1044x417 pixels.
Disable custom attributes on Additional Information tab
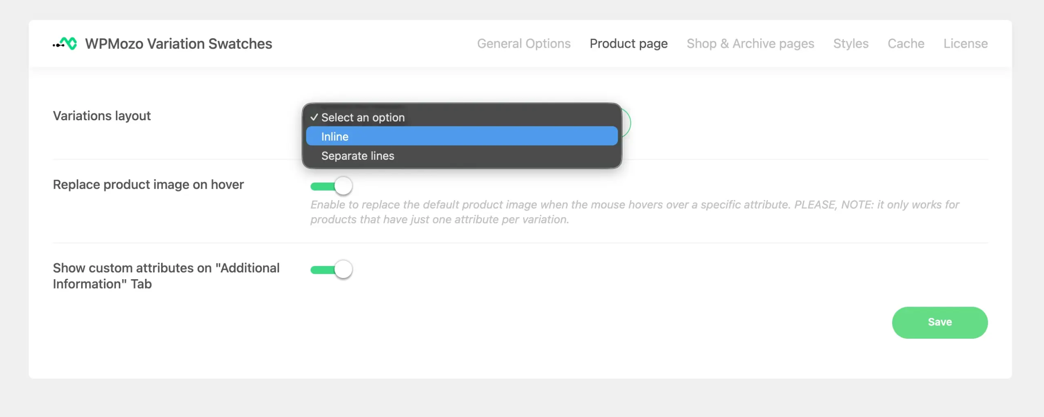pyautogui.click(x=331, y=269)
